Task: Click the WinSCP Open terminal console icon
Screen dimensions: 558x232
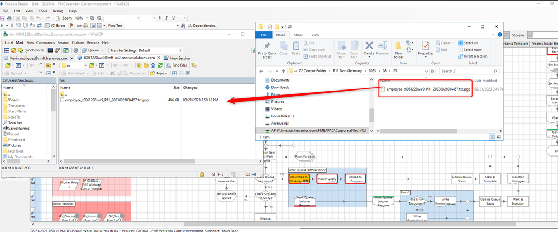Action: point(50,50)
